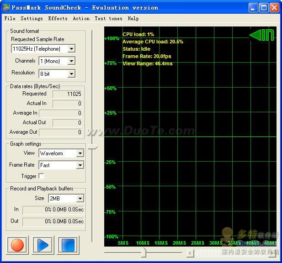The width and height of the screenshot is (282, 263).
Task: Click the blue play button
Action: tap(43, 245)
